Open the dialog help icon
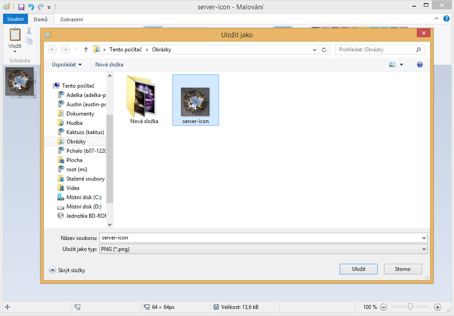Image resolution: width=454 pixels, height=316 pixels. [419, 65]
